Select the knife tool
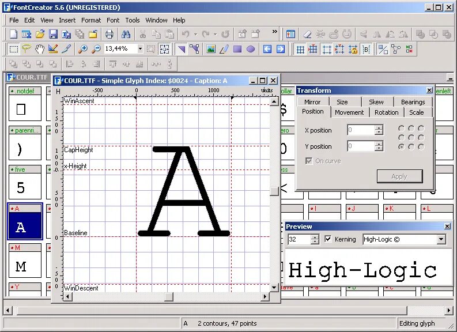Viewport: 457px width, 332px height. [66, 49]
